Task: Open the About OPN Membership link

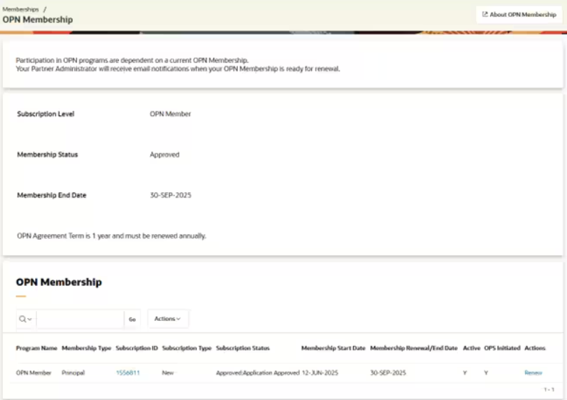Action: (x=519, y=15)
